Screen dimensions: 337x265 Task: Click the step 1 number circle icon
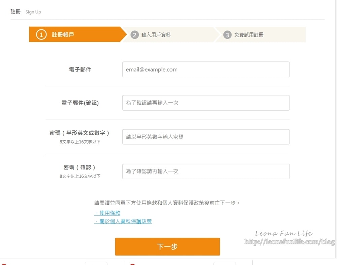click(41, 34)
